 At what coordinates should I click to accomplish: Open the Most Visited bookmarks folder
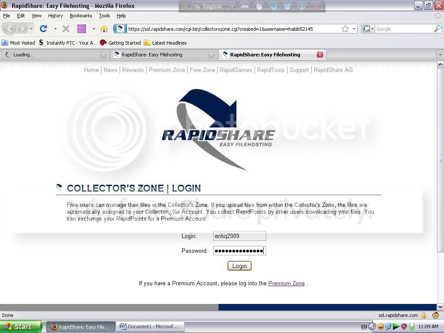[x=18, y=43]
